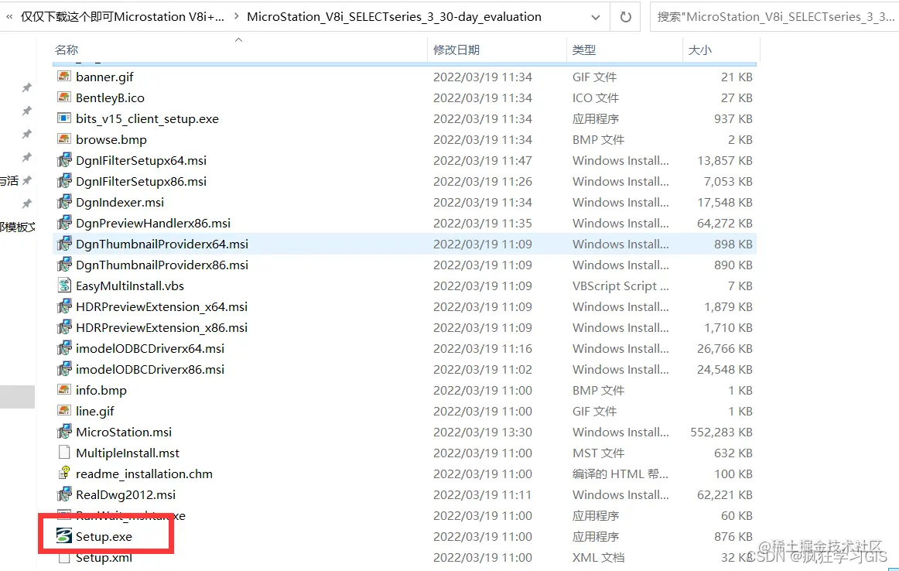
Task: Sort files by 名称 column
Action: coord(67,50)
